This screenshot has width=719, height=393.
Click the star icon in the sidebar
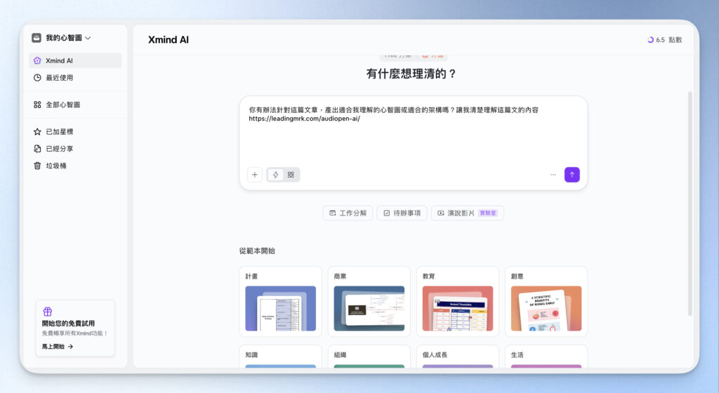(37, 132)
